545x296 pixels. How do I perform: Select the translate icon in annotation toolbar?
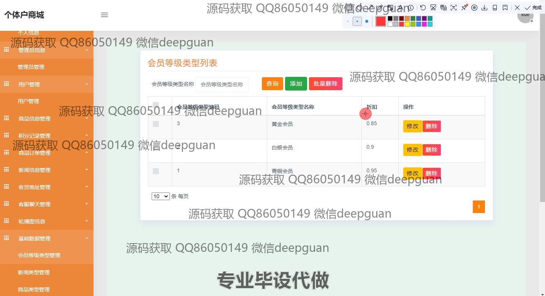pos(443,8)
